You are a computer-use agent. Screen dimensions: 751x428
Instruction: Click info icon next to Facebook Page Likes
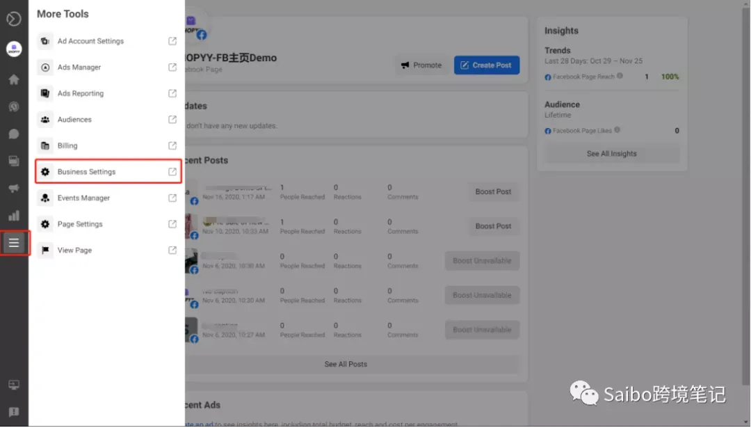pos(617,130)
